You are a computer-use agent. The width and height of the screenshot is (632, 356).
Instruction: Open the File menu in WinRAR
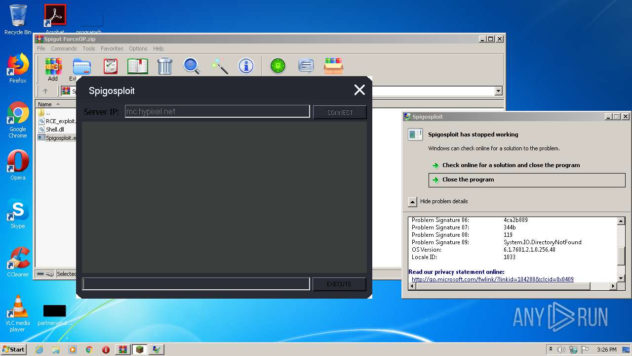(41, 48)
